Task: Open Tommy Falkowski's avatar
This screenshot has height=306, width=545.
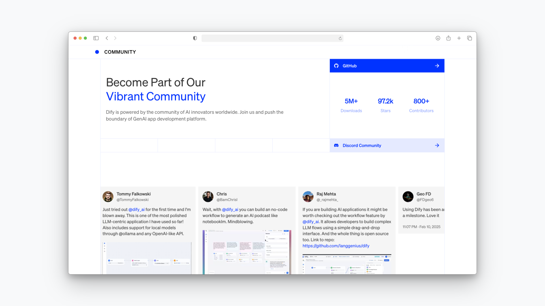Action: coord(108,197)
